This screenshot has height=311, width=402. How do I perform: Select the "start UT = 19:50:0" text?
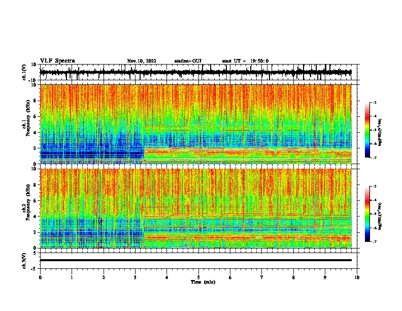tap(245, 61)
